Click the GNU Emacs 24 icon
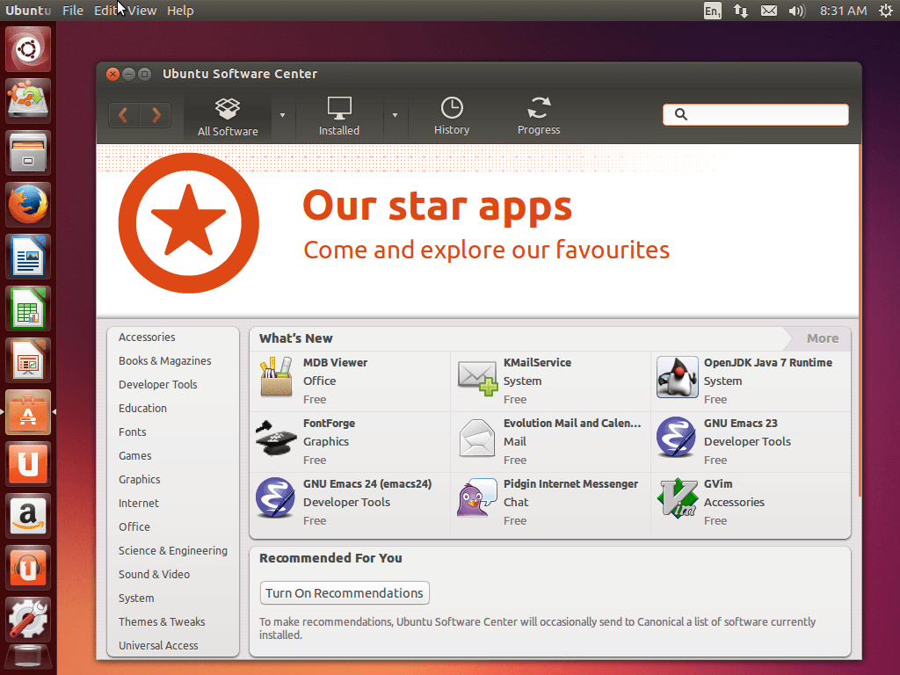 (275, 498)
